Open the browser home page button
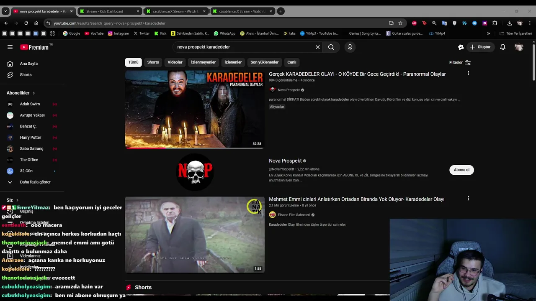Screen dimensions: 536x301 36,23
